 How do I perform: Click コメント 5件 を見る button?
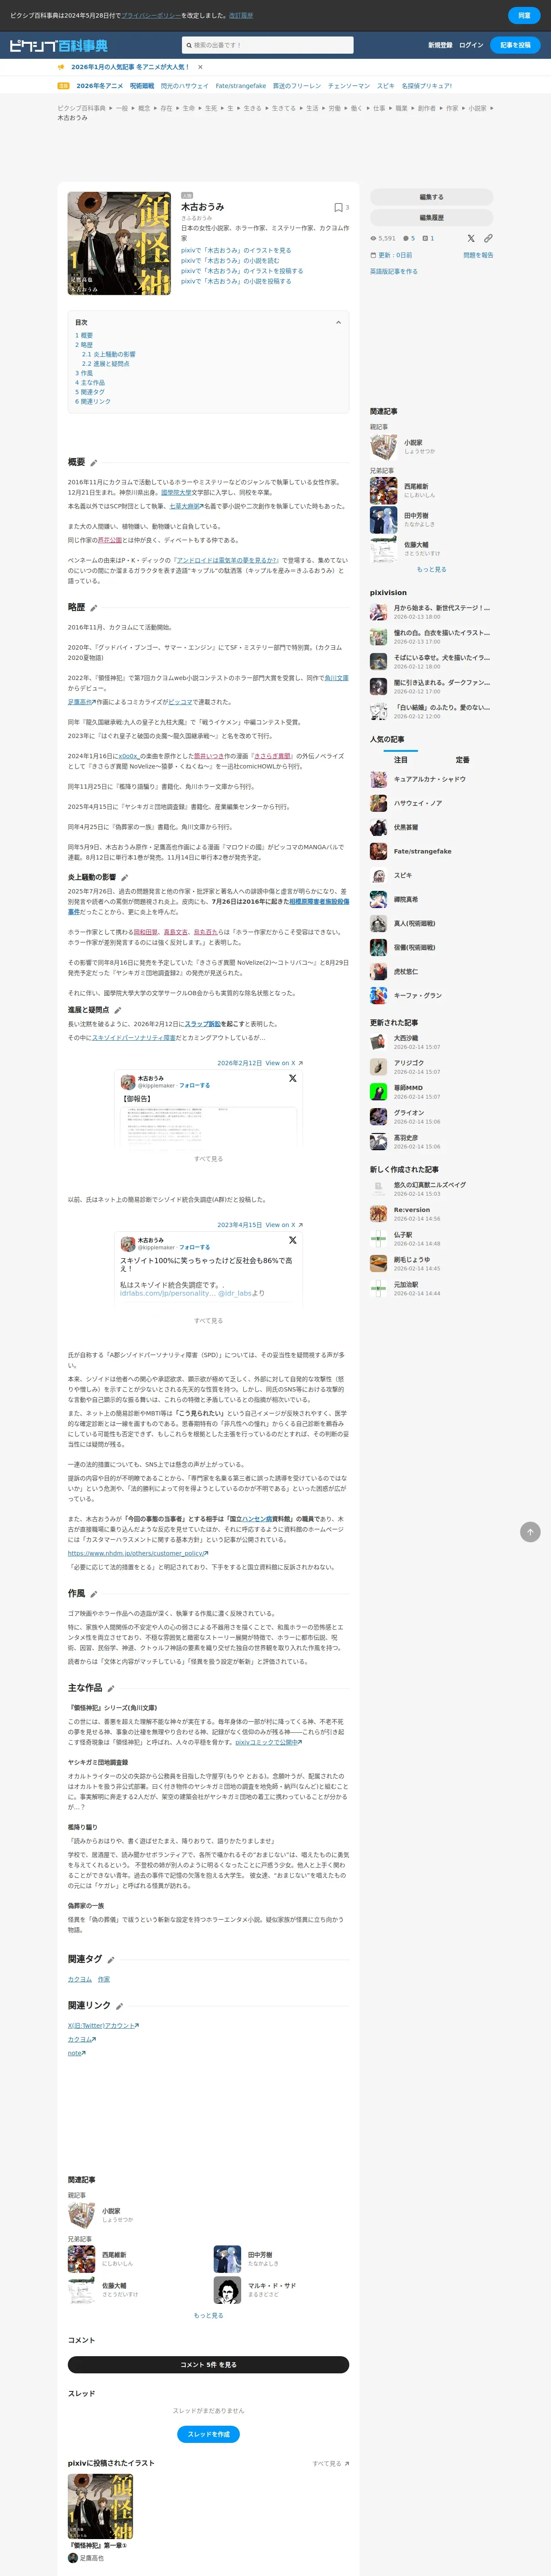pos(208,2365)
